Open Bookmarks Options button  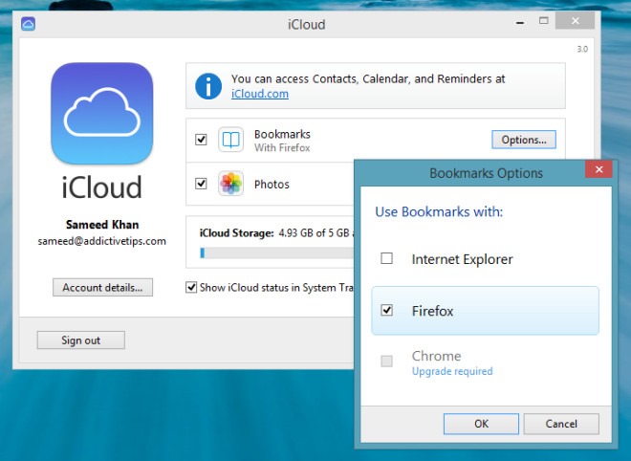[x=524, y=140]
